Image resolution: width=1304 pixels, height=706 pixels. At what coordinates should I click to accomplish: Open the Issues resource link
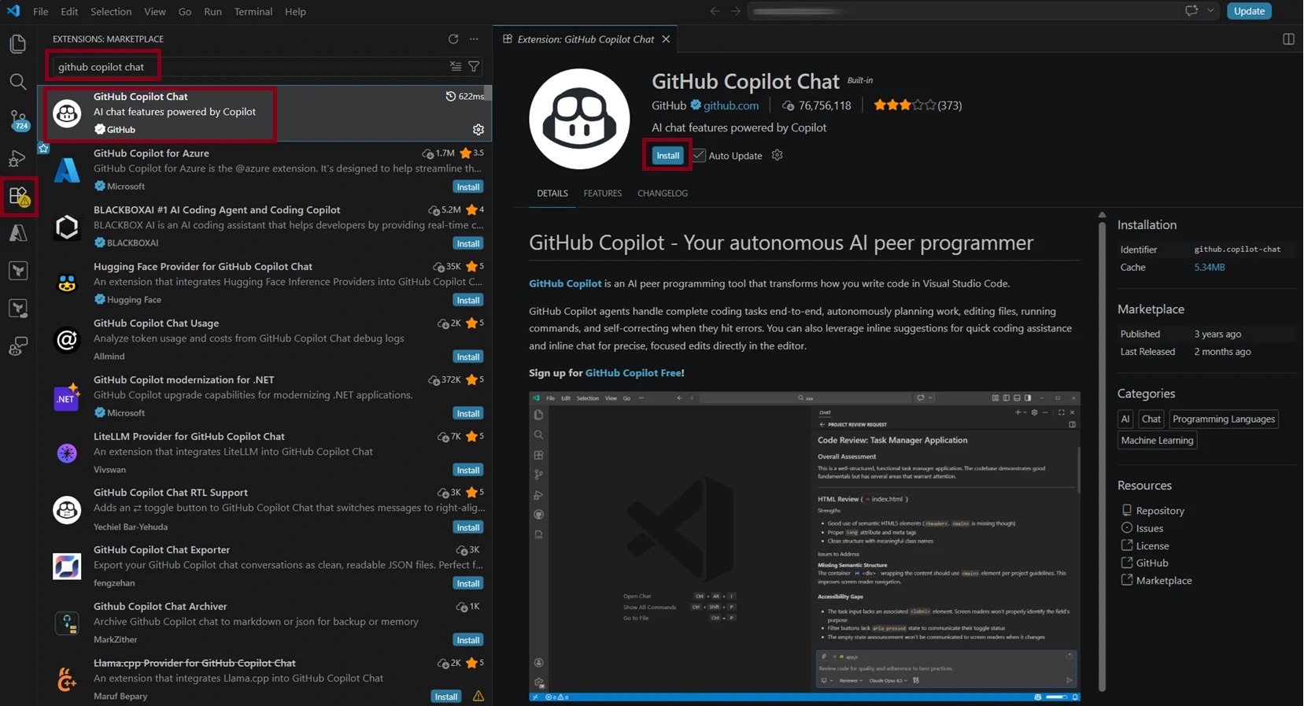pos(1150,528)
